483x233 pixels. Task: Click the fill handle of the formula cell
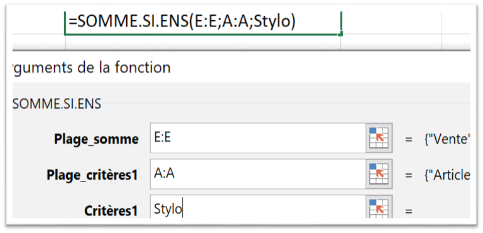tap(340, 33)
